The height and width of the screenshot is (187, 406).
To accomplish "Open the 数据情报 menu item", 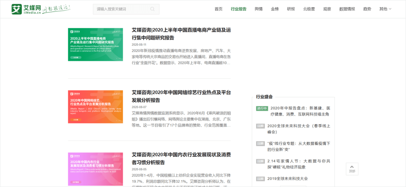I will click(x=347, y=9).
